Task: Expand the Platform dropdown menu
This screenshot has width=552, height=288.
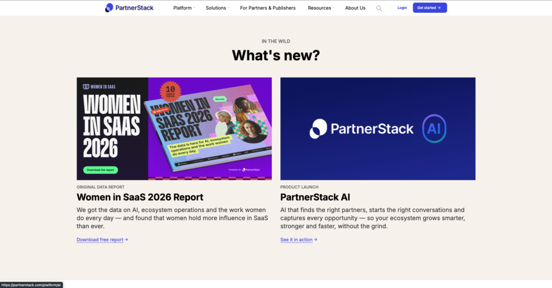Action: (184, 8)
